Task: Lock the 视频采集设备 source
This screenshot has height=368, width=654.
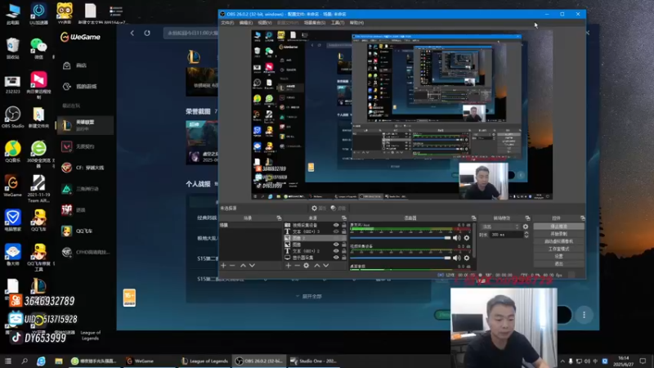Action: pos(344,225)
